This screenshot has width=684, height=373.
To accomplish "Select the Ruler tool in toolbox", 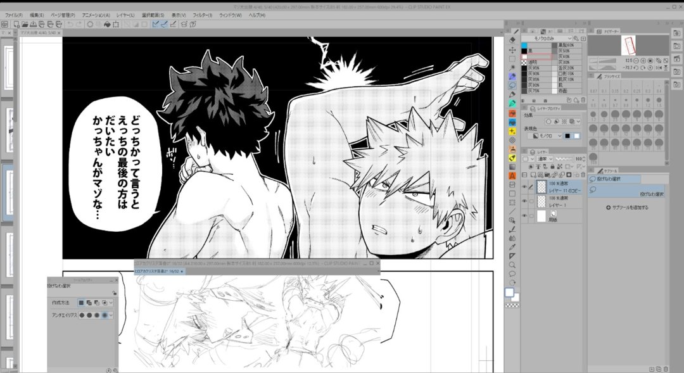I will point(512,256).
